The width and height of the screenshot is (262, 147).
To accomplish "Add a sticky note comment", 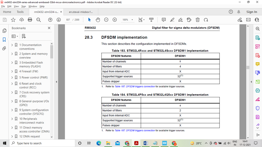I will pos(164,20).
